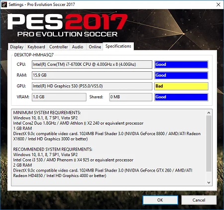Select the Specifications tab
This screenshot has width=224, height=210.
118,46
